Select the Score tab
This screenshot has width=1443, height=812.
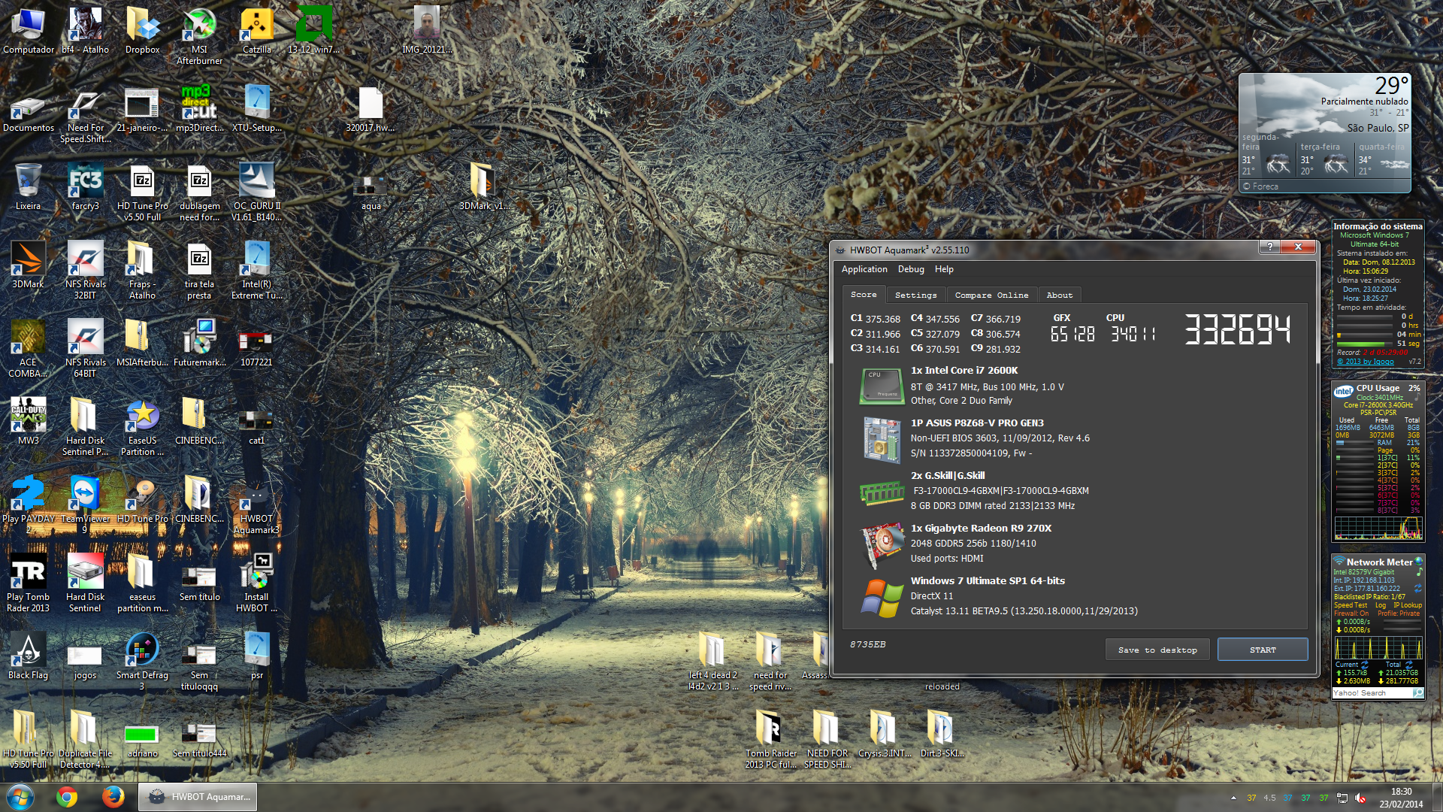(x=864, y=295)
